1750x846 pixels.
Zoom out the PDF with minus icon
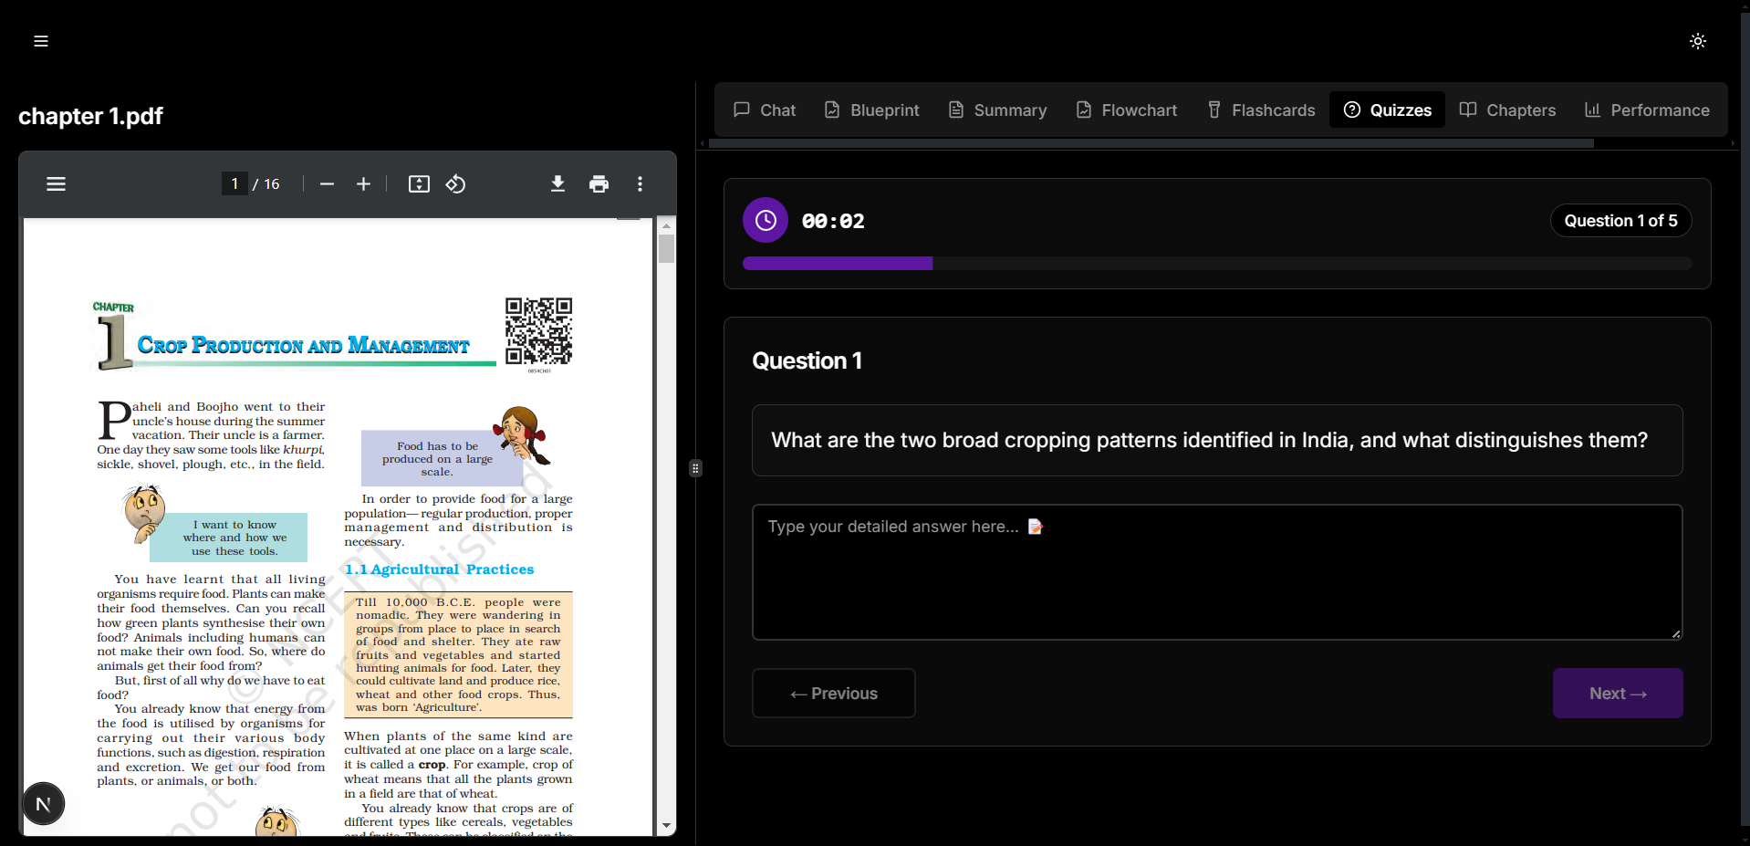[x=327, y=184]
